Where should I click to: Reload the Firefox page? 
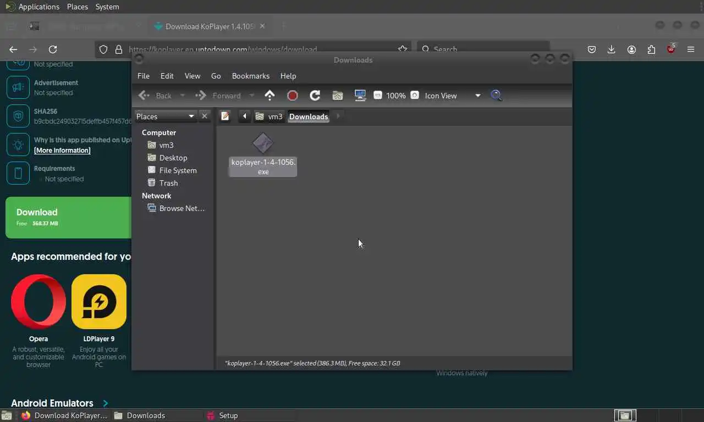(53, 49)
